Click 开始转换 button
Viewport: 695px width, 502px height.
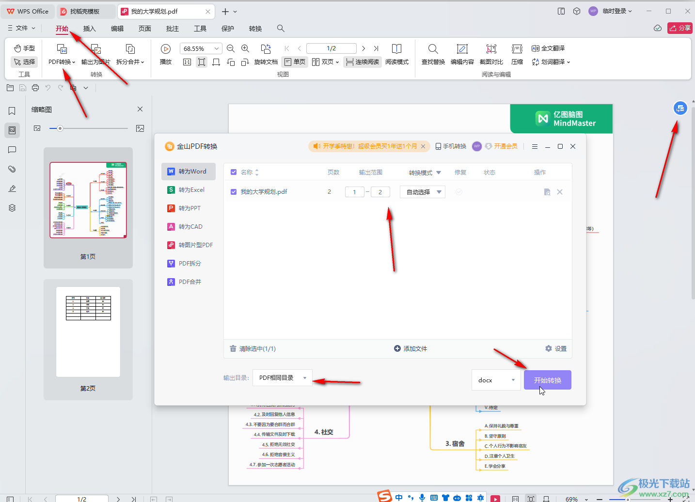click(548, 380)
